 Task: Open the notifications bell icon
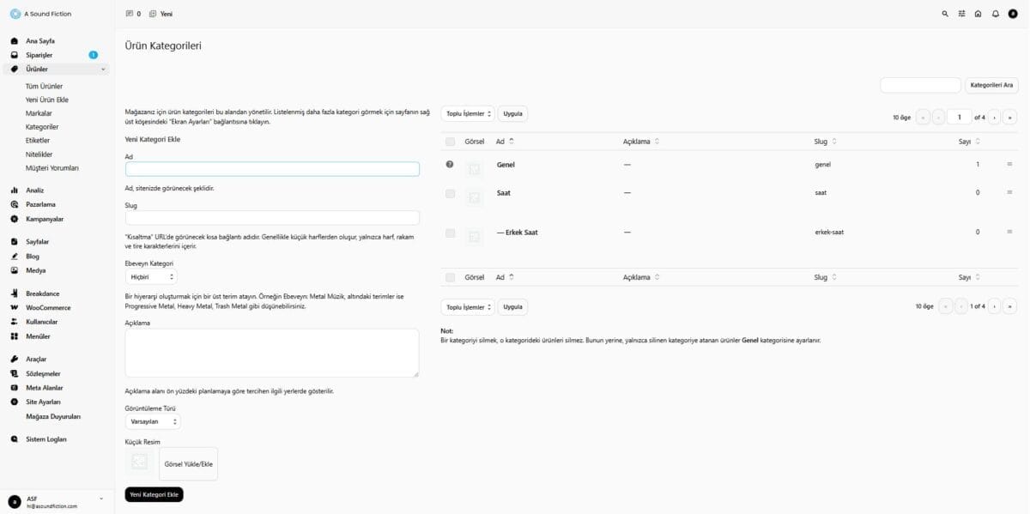pos(996,14)
